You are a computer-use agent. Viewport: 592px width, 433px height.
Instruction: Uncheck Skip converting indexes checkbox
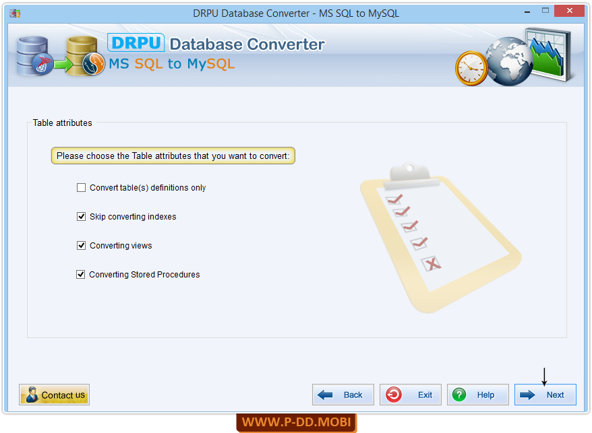(81, 217)
